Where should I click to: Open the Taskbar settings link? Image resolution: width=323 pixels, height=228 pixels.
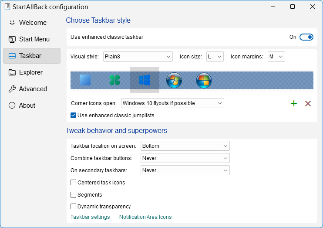click(90, 217)
